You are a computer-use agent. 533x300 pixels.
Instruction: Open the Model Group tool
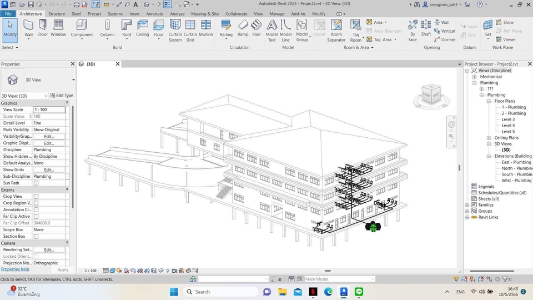[x=302, y=31]
